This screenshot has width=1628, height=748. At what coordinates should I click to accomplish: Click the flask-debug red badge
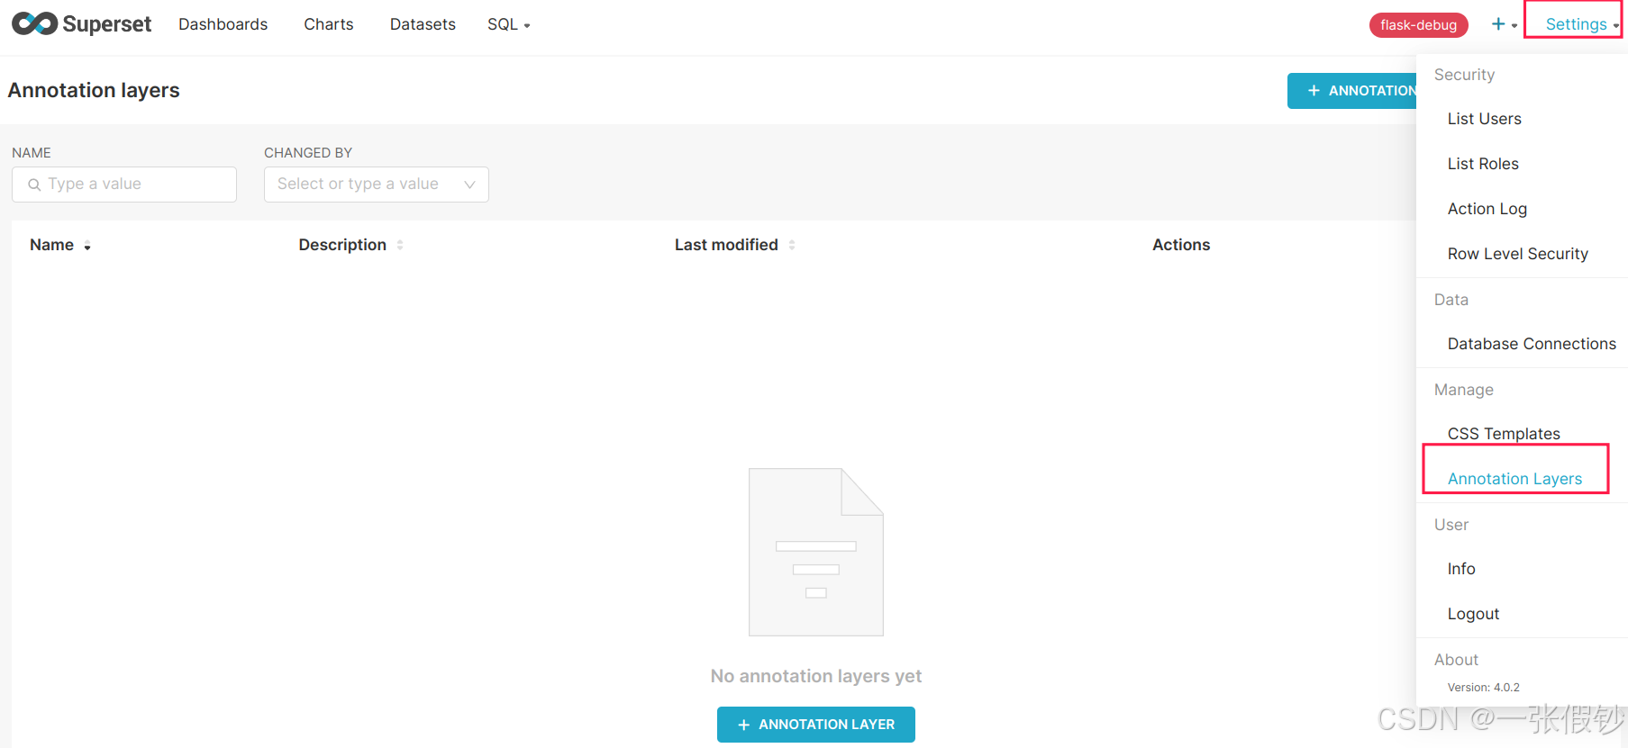tap(1418, 25)
